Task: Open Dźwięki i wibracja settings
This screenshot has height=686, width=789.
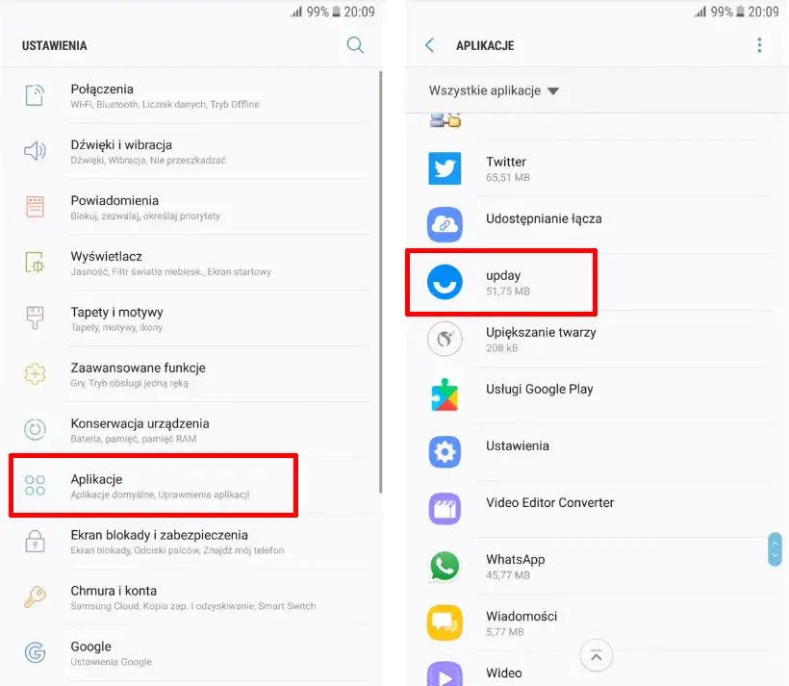Action: point(191,151)
